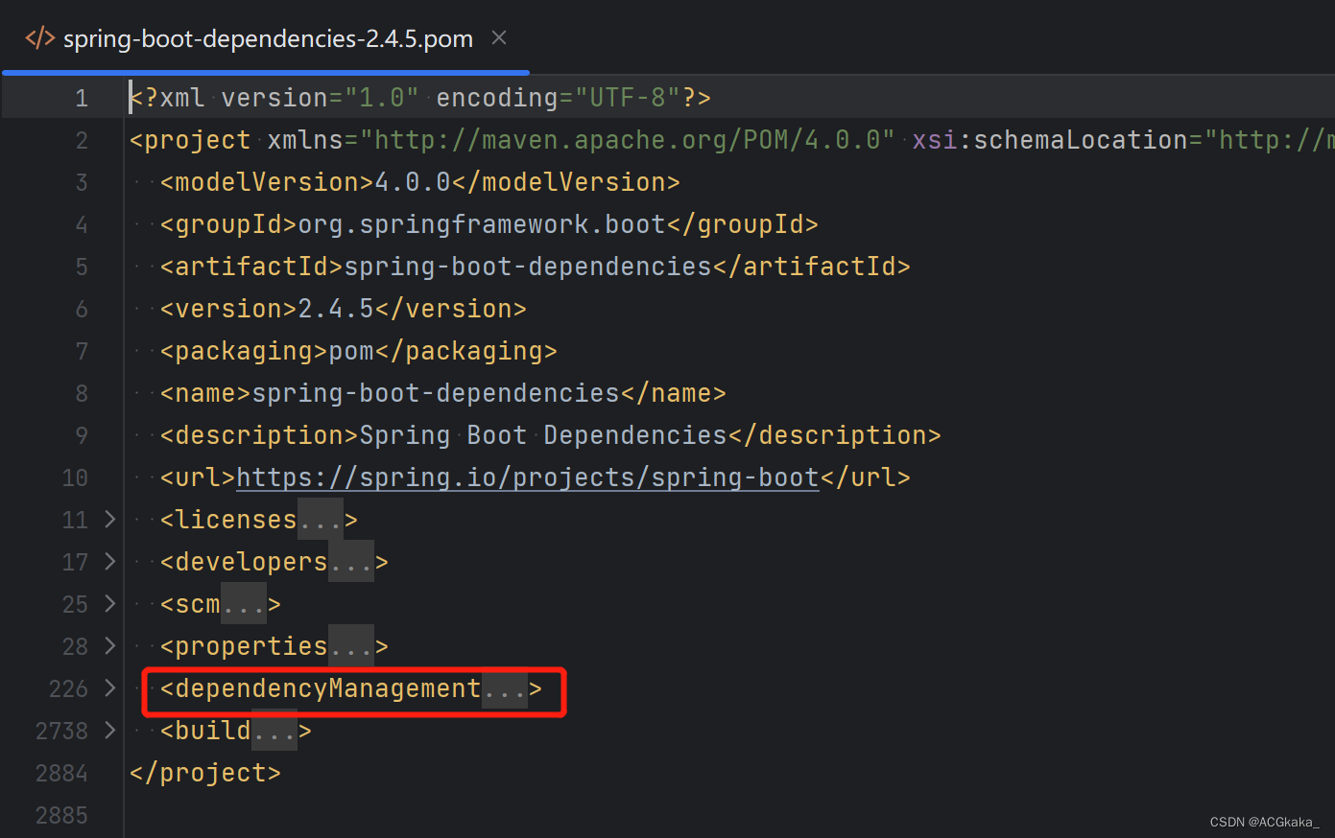Expand the folded licenses block chevron
Screen dimensions: 1335x838
coord(109,520)
